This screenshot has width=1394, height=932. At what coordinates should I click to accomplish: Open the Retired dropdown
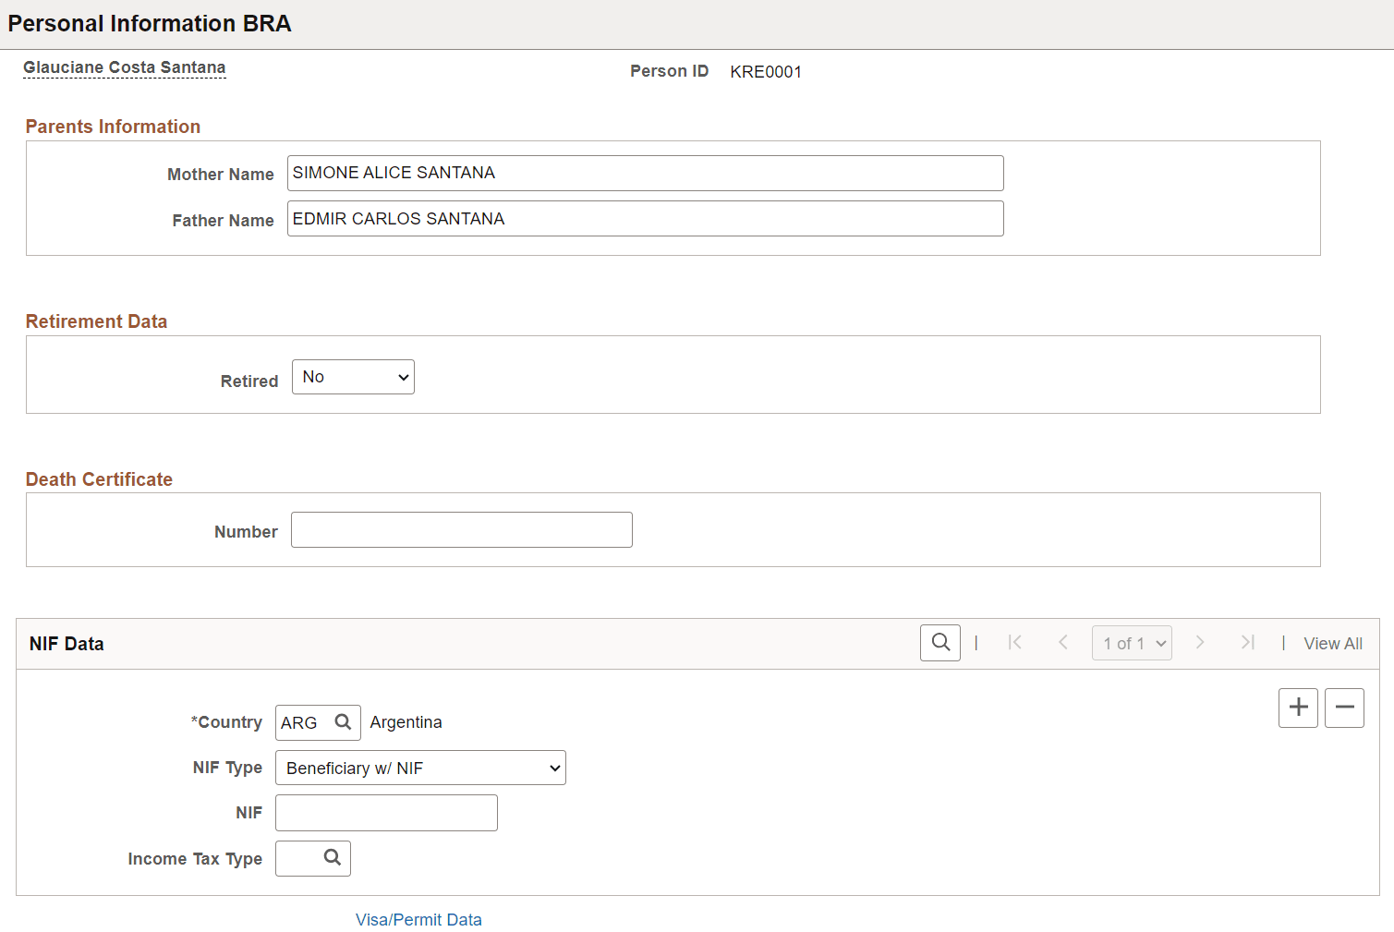point(352,376)
